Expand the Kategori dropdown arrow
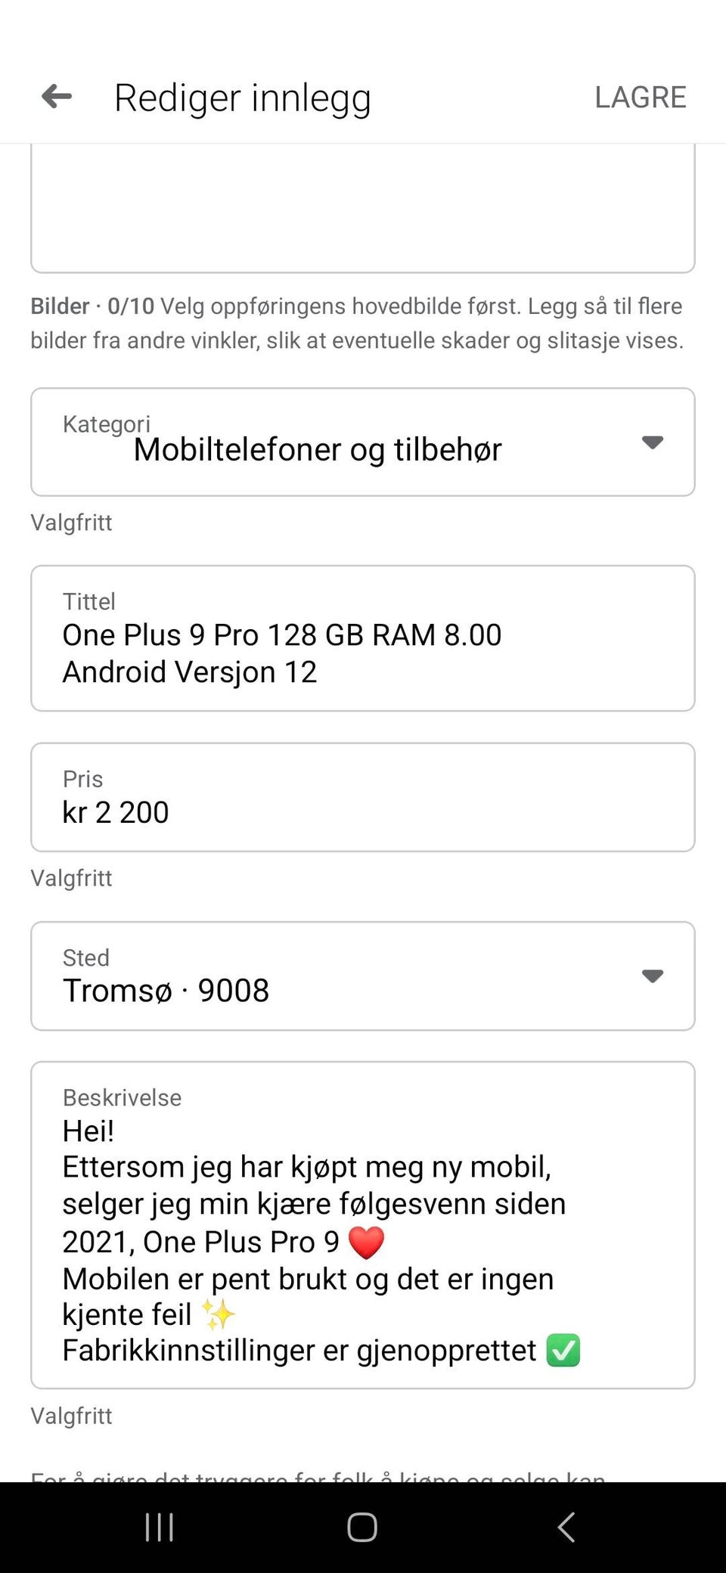Screen dimensions: 726x1573 652,442
